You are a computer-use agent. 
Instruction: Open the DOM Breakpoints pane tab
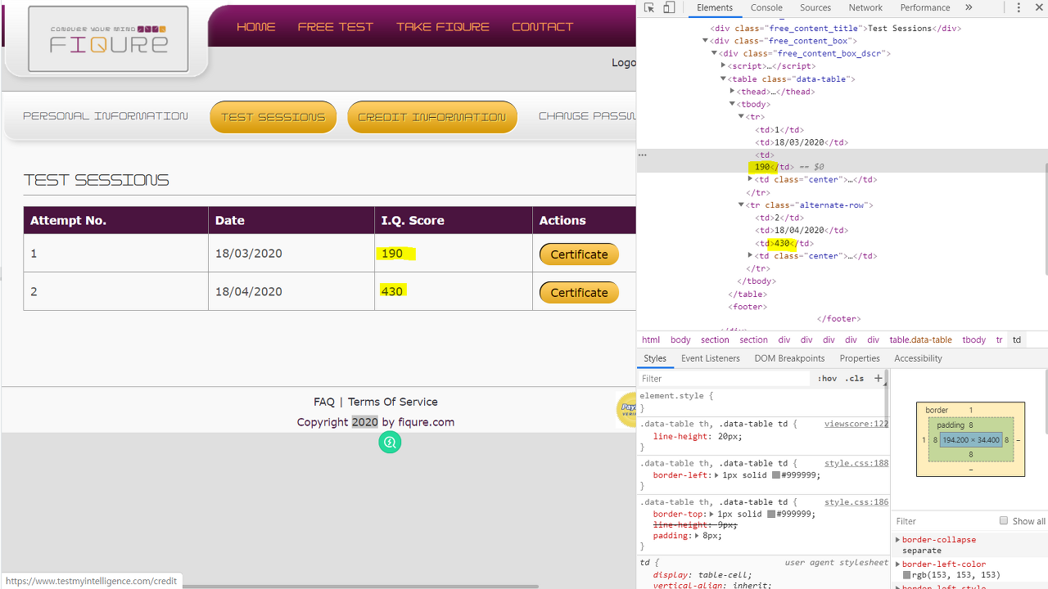789,358
